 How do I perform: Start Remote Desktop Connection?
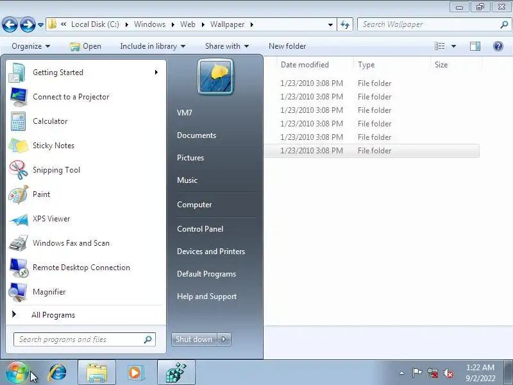(86, 268)
